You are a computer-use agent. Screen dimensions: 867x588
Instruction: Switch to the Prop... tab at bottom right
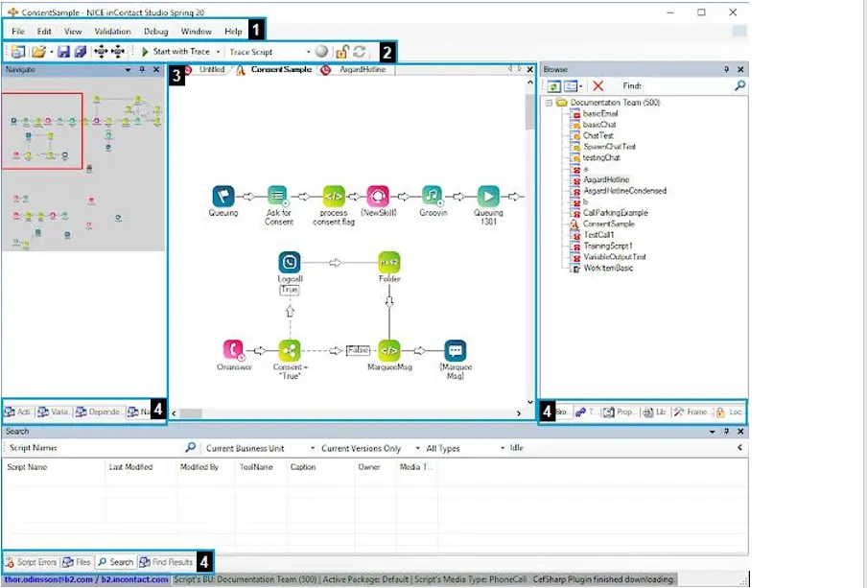pos(619,412)
